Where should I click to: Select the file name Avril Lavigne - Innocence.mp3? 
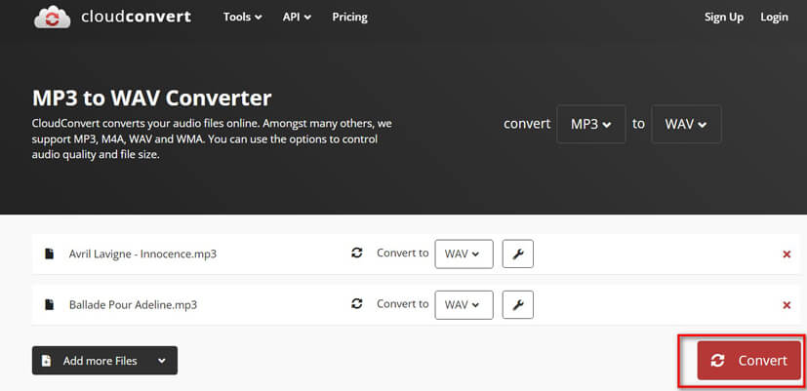pos(142,254)
